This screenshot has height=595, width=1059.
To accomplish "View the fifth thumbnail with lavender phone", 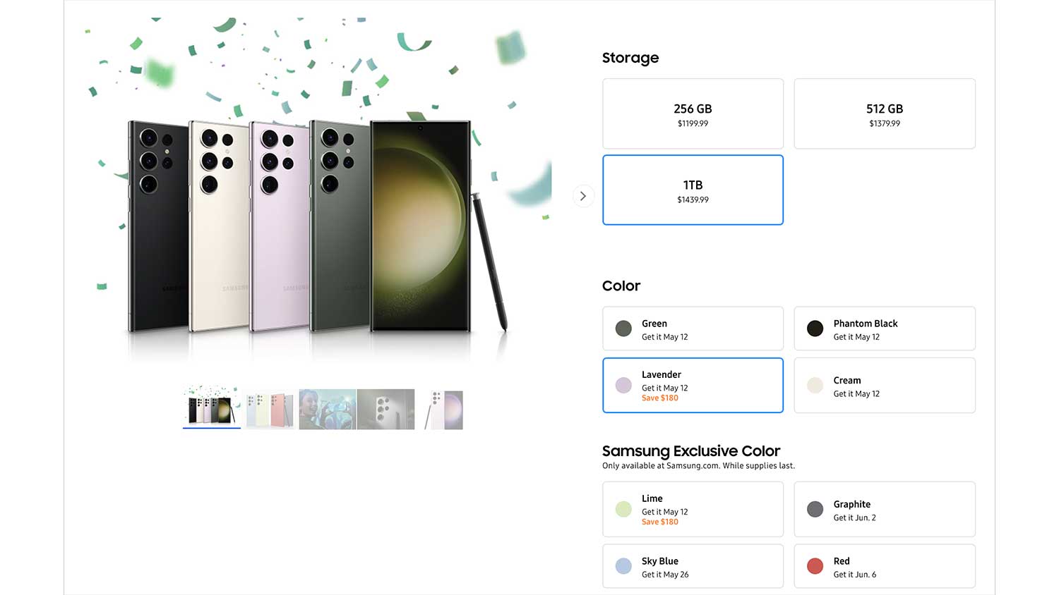I will point(444,409).
